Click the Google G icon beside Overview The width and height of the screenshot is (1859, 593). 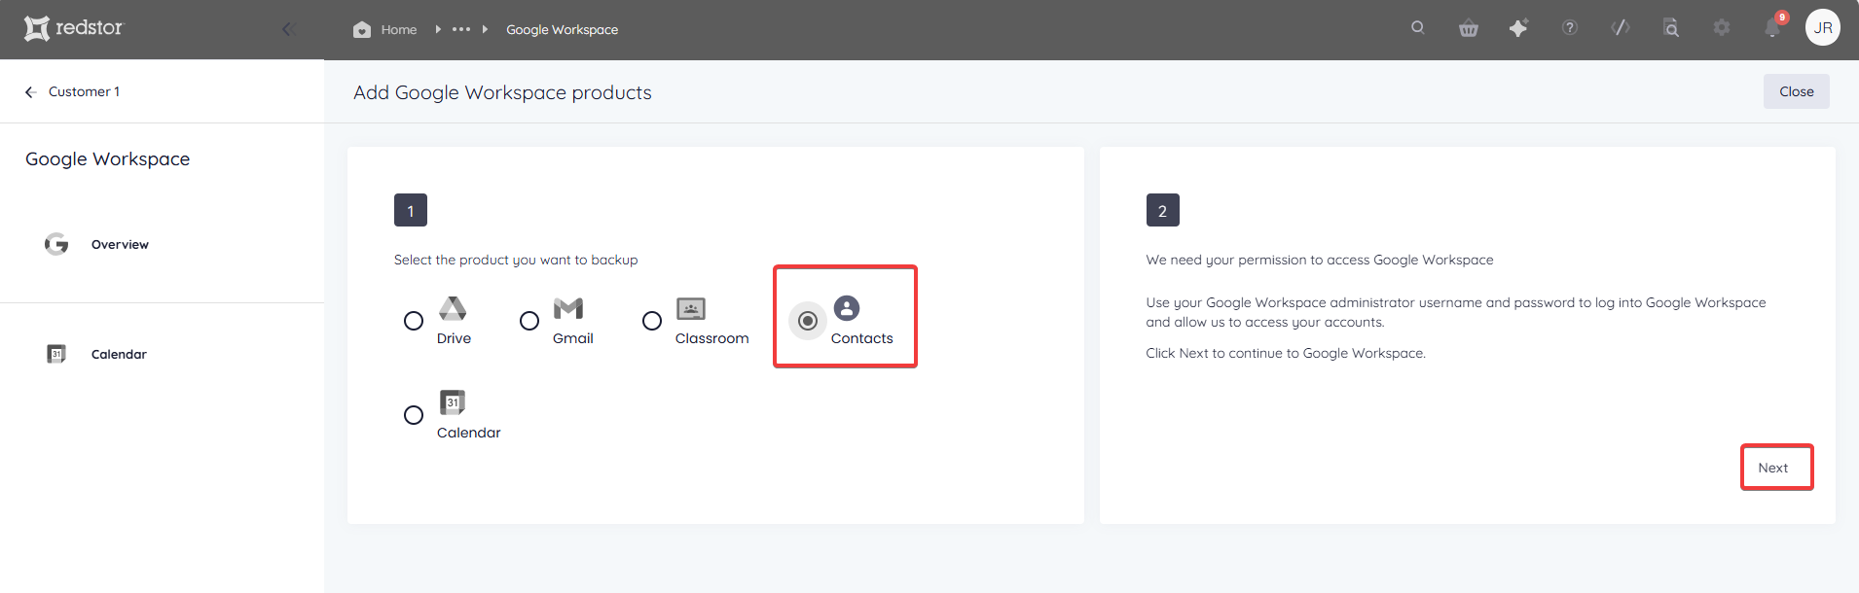click(56, 244)
